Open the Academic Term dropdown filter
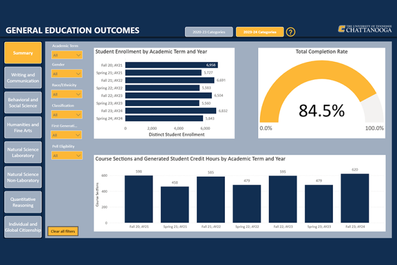This screenshot has width=397, height=265. click(x=67, y=55)
